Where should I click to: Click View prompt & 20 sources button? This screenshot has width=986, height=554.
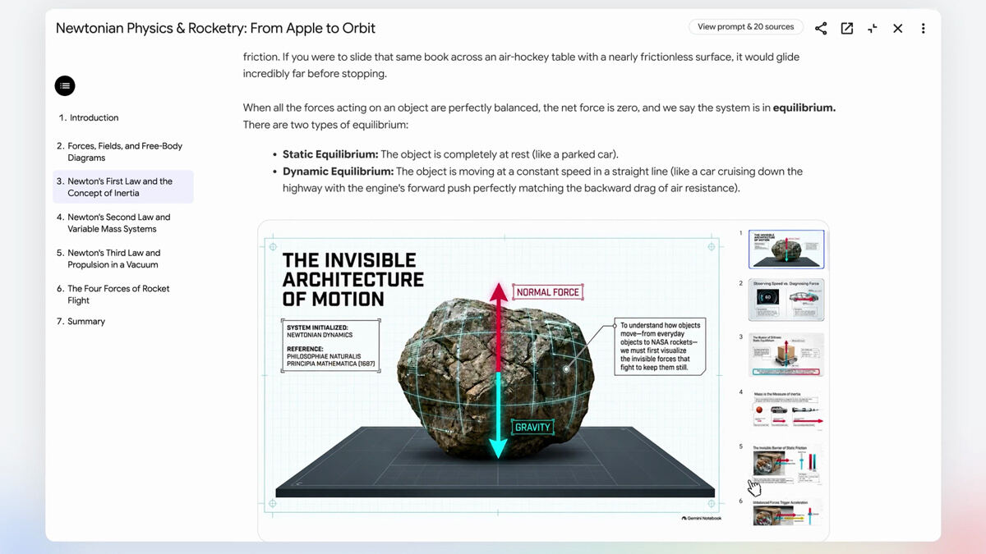[x=746, y=27]
